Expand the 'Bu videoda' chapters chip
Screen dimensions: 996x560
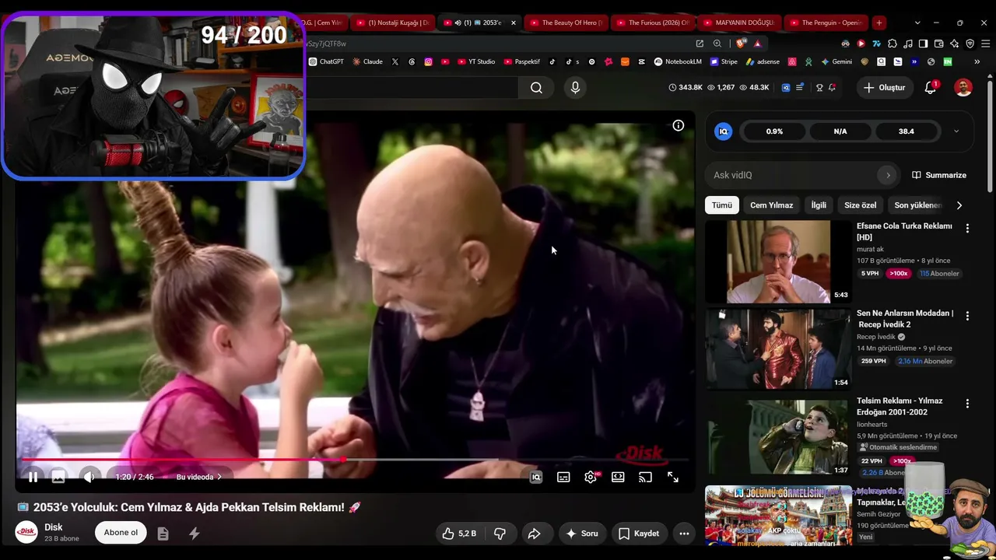[198, 477]
